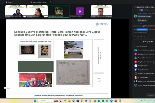
Task: Open the Zoom app icon in taskbar
Action: (111, 101)
